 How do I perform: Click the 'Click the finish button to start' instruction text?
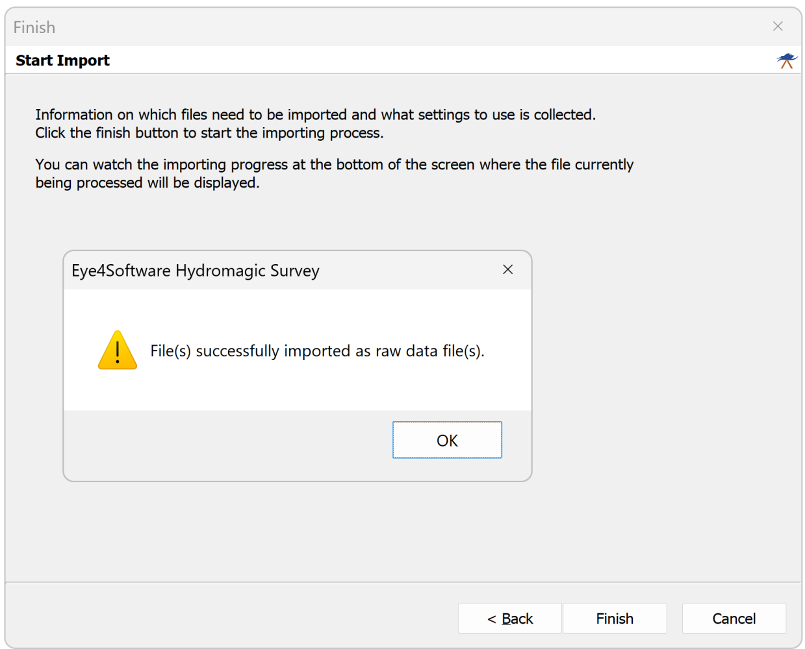(209, 133)
